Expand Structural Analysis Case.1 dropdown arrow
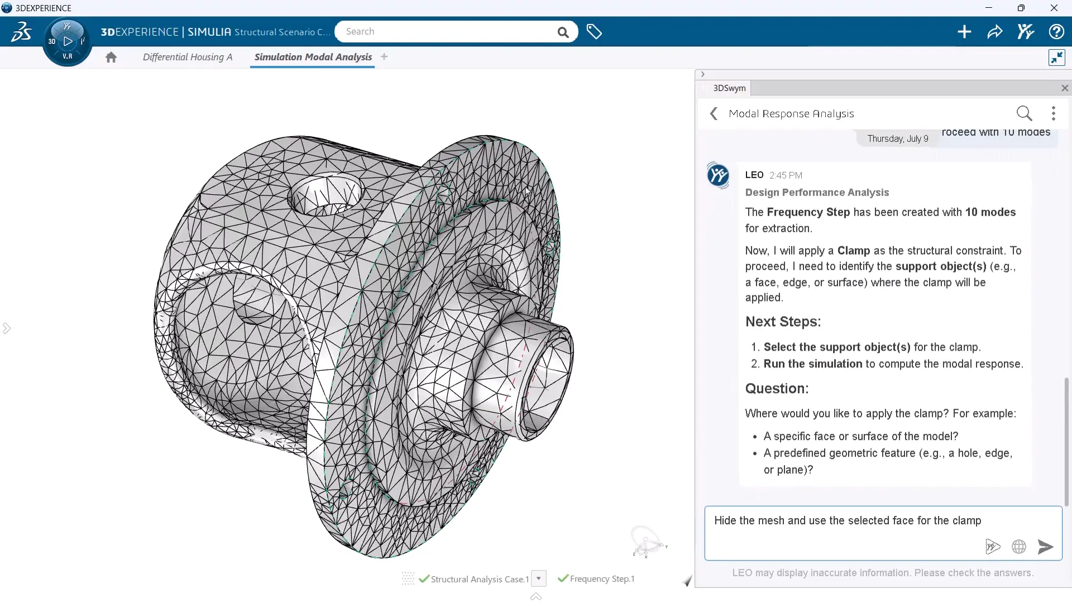Image resolution: width=1072 pixels, height=603 pixels. [x=539, y=578]
